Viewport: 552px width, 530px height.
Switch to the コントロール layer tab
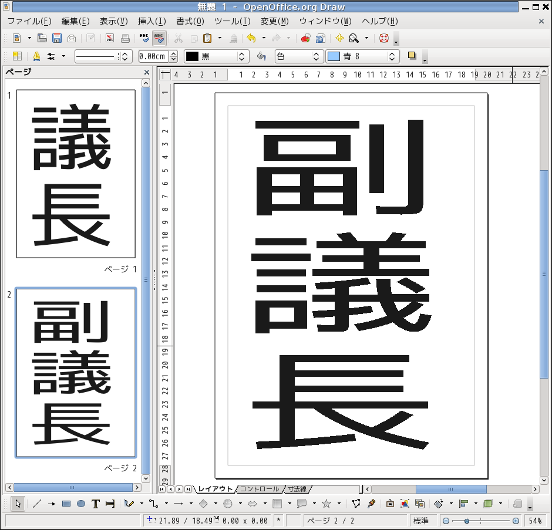click(259, 489)
